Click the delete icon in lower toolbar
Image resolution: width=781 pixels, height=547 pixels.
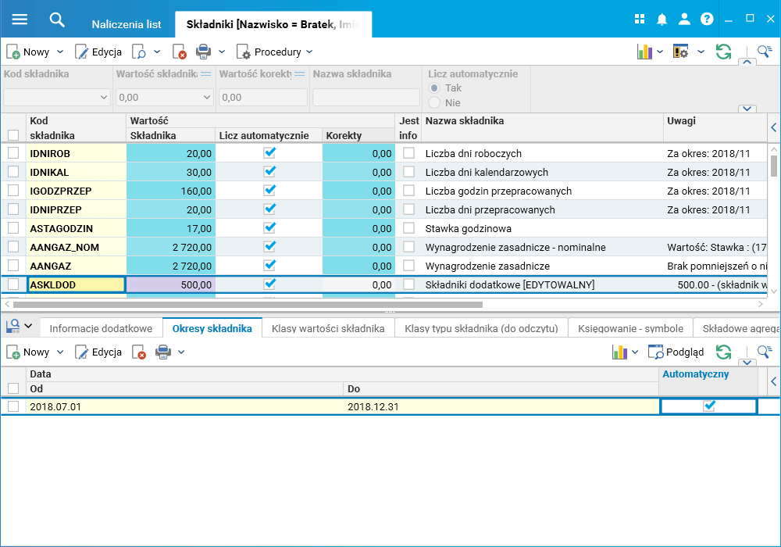(x=139, y=352)
